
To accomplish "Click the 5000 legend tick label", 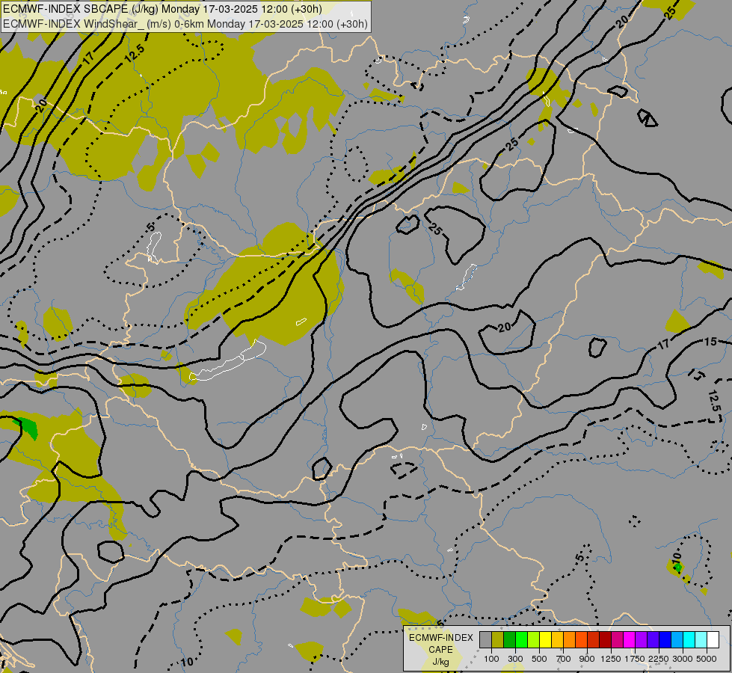I will tap(707, 659).
